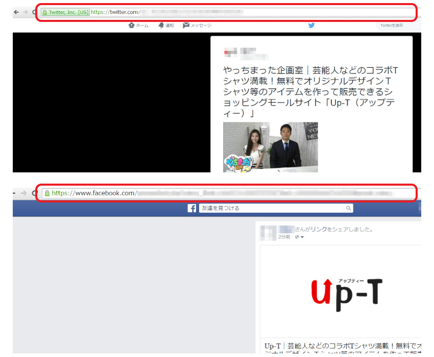
Task: Click the Facebook logo icon
Action: coord(192,208)
